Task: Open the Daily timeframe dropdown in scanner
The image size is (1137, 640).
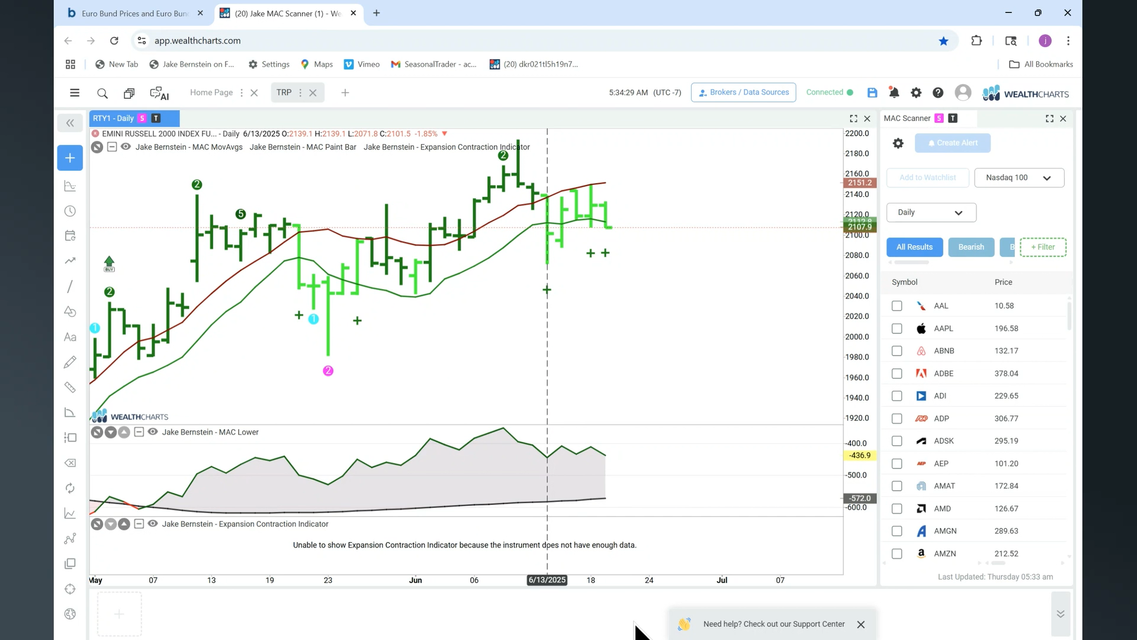Action: [931, 212]
